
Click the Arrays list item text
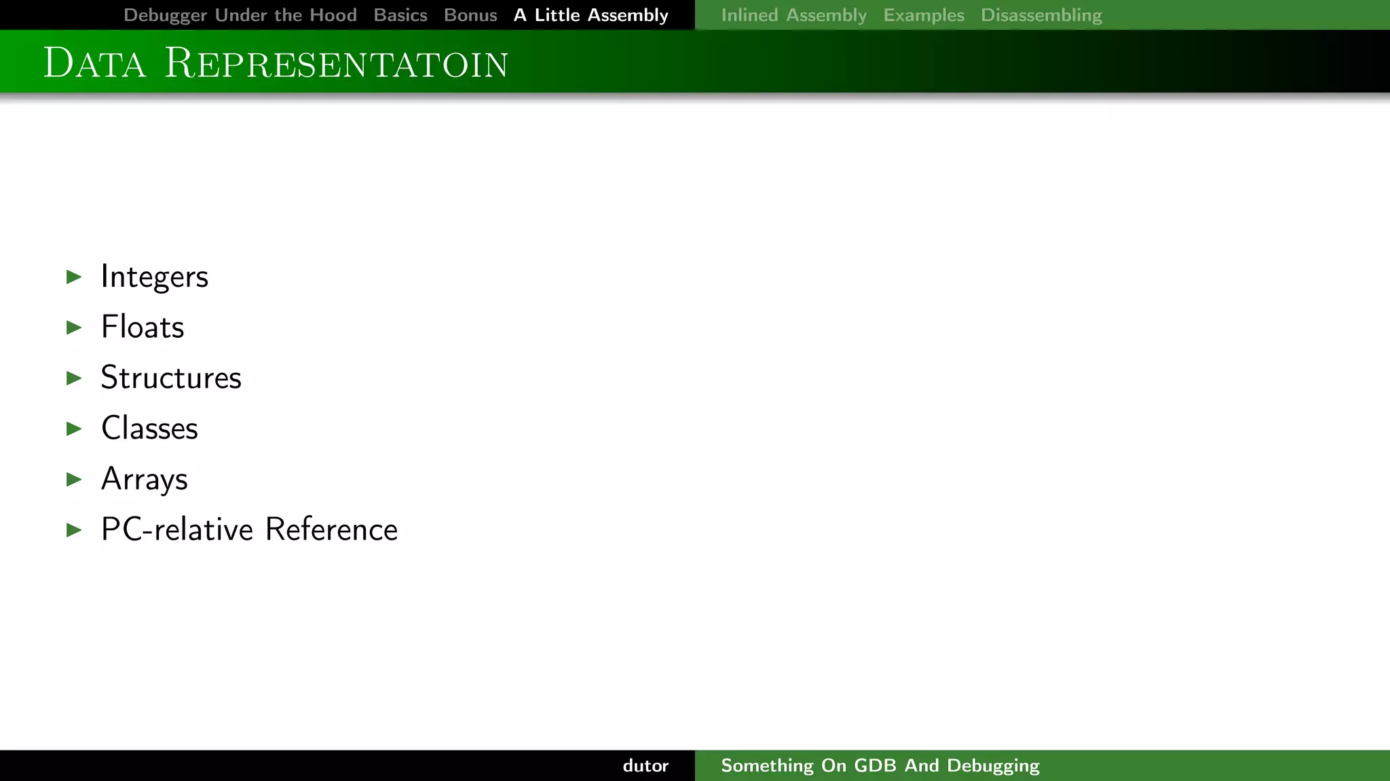[x=144, y=479]
